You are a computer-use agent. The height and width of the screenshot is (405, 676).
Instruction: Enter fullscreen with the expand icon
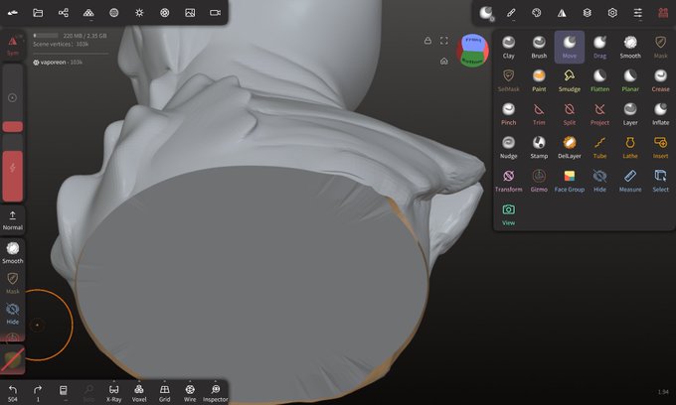click(444, 41)
